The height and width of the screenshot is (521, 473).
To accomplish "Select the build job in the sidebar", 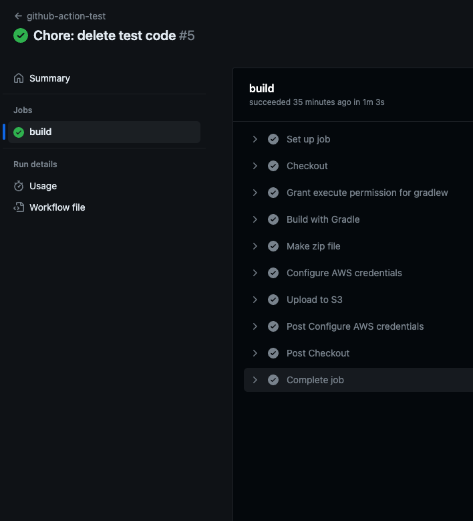I will click(x=104, y=132).
